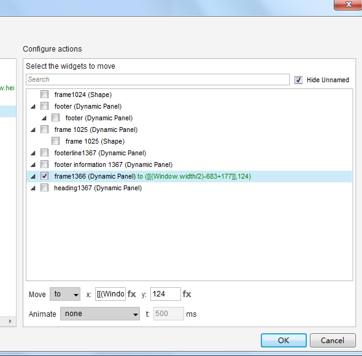Select the heading1367 Dynamic Panel row
Image resolution: width=362 pixels, height=356 pixels.
coord(189,188)
